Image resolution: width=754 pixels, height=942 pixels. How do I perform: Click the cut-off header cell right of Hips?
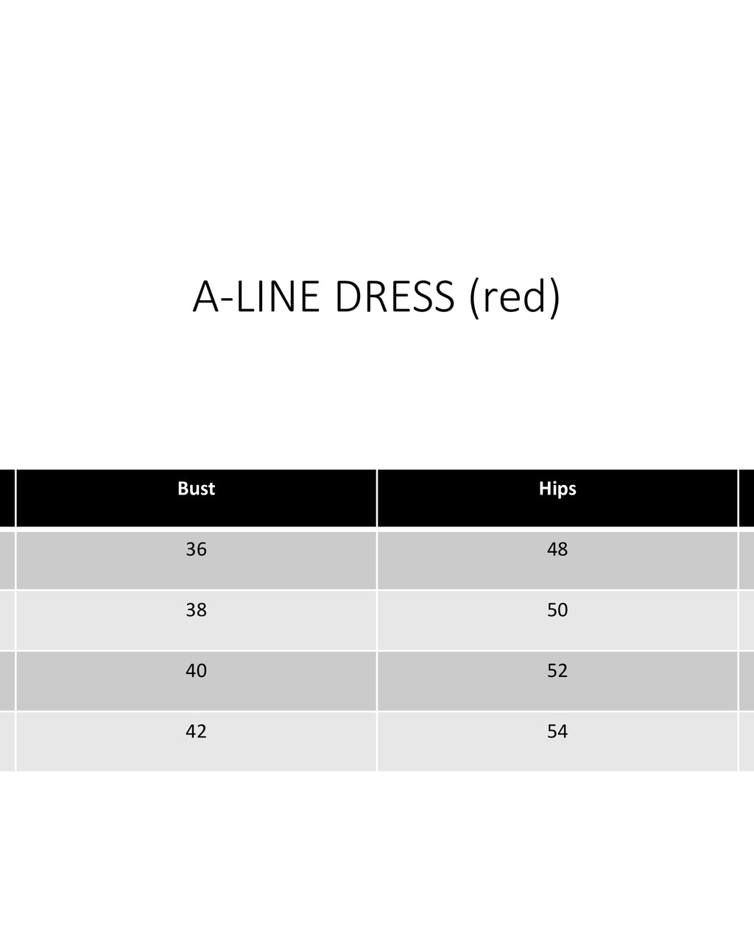point(747,498)
